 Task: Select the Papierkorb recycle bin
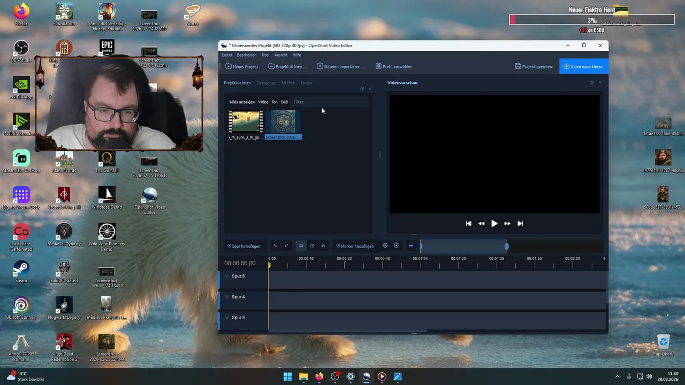663,345
